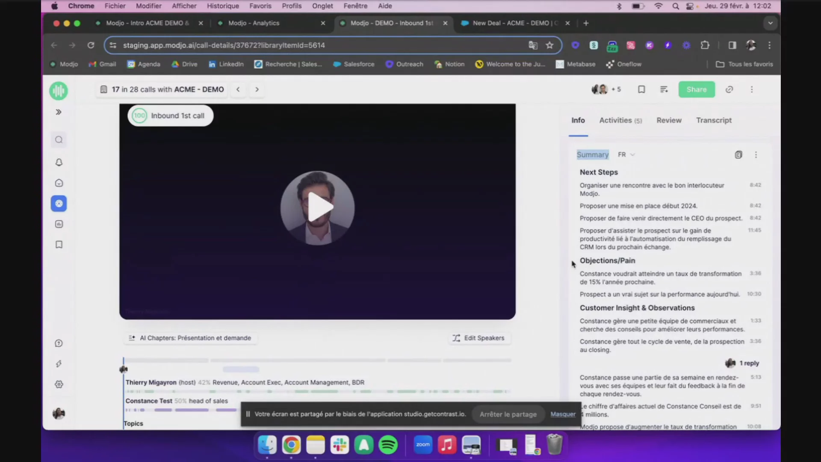
Task: Open the 1 reply comment thread
Action: tap(742, 363)
